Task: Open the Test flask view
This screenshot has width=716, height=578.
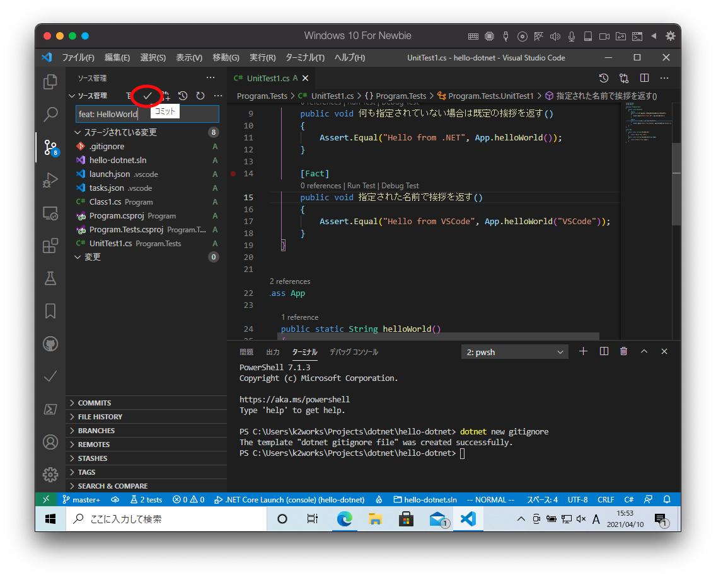Action: [50, 278]
